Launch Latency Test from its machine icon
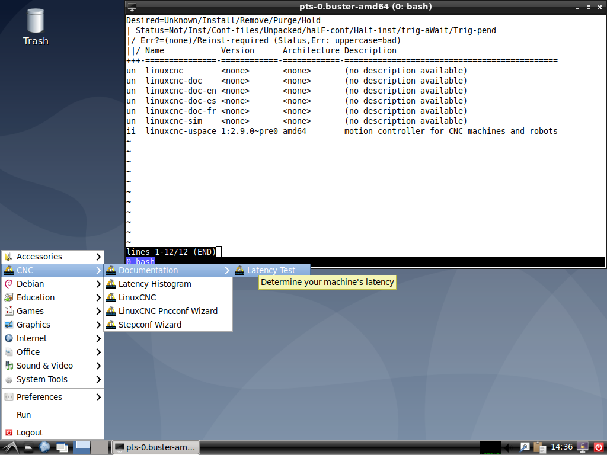 [239, 270]
